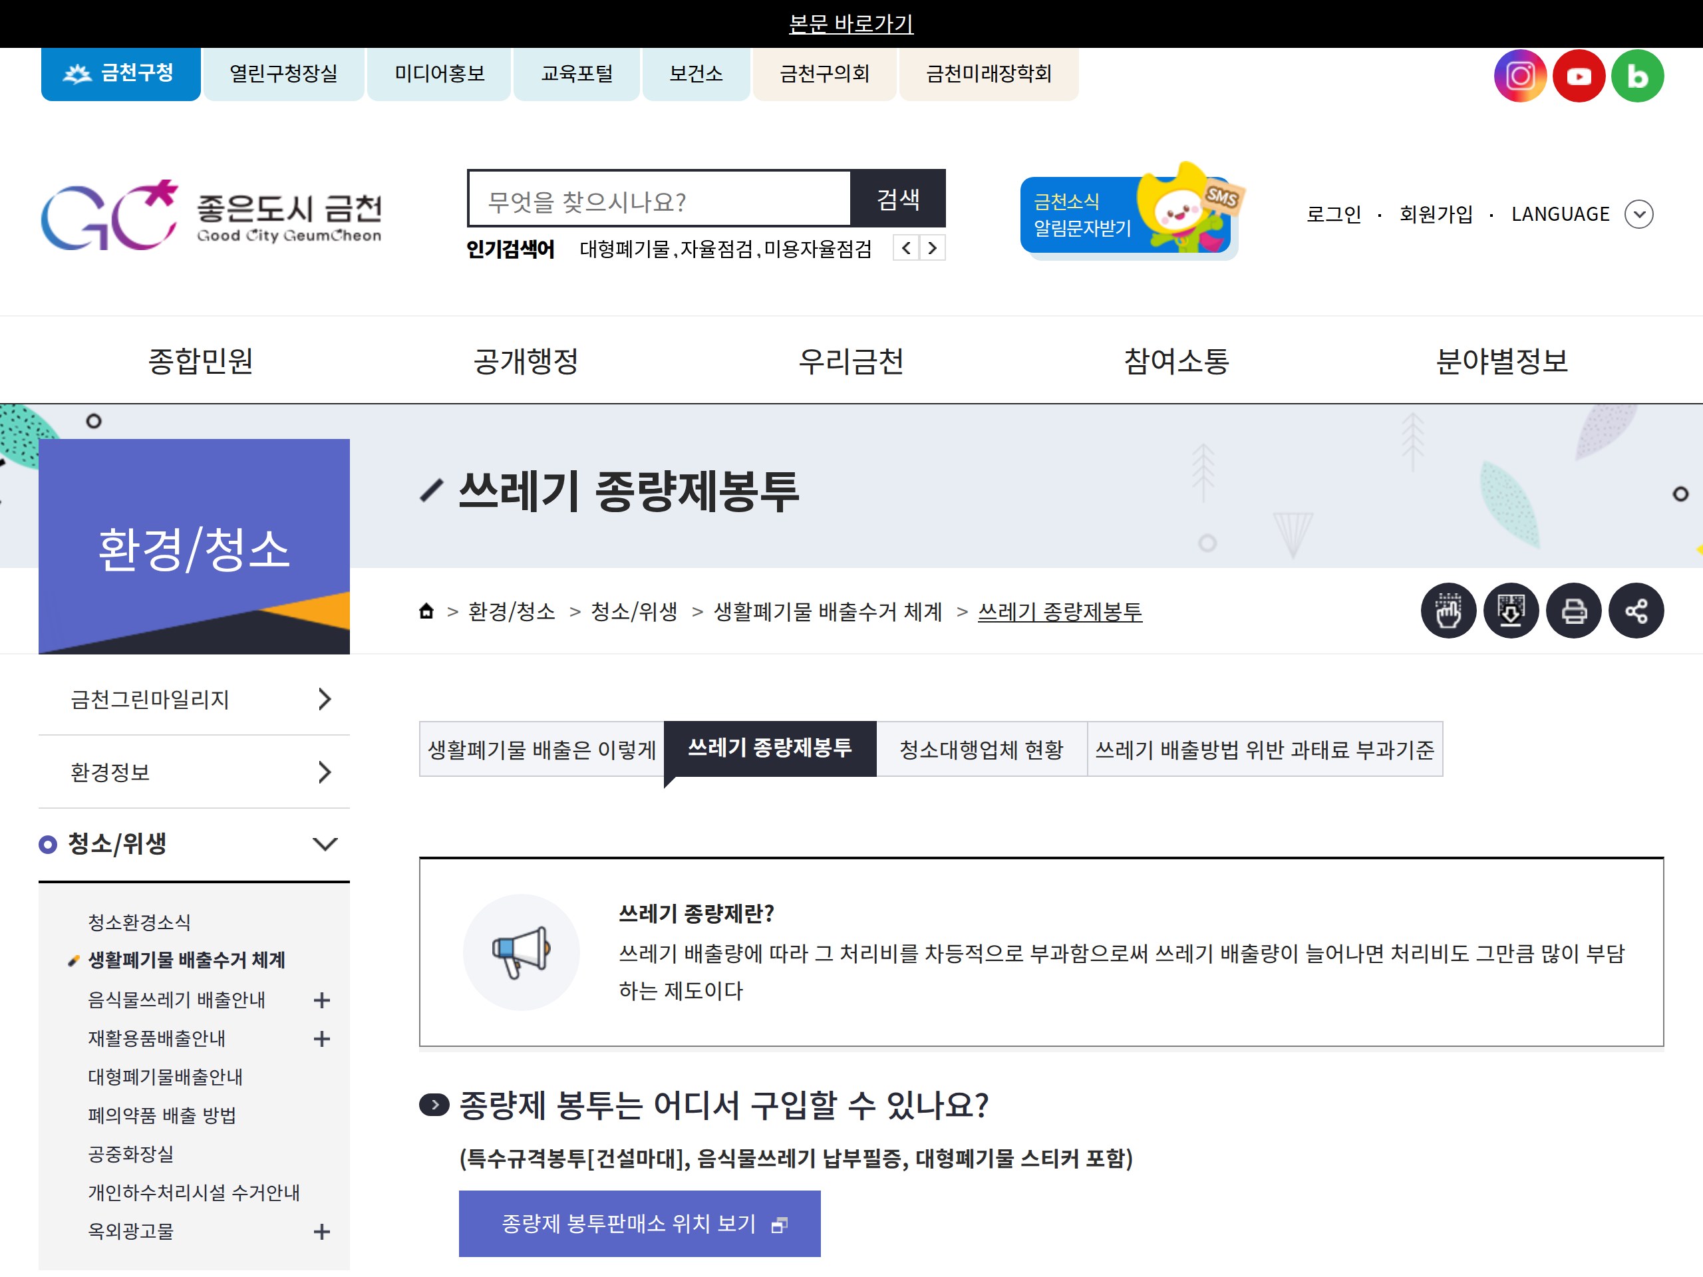Show previous popular search keyword
The image size is (1703, 1277).
[x=906, y=248]
